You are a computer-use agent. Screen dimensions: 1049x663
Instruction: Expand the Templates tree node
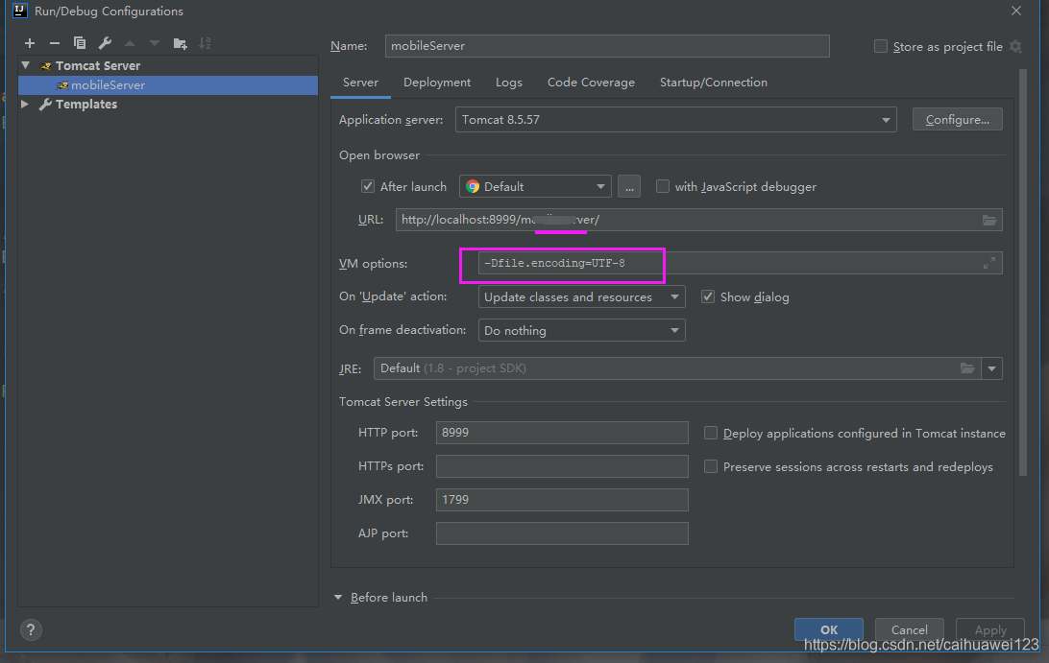[x=25, y=105]
